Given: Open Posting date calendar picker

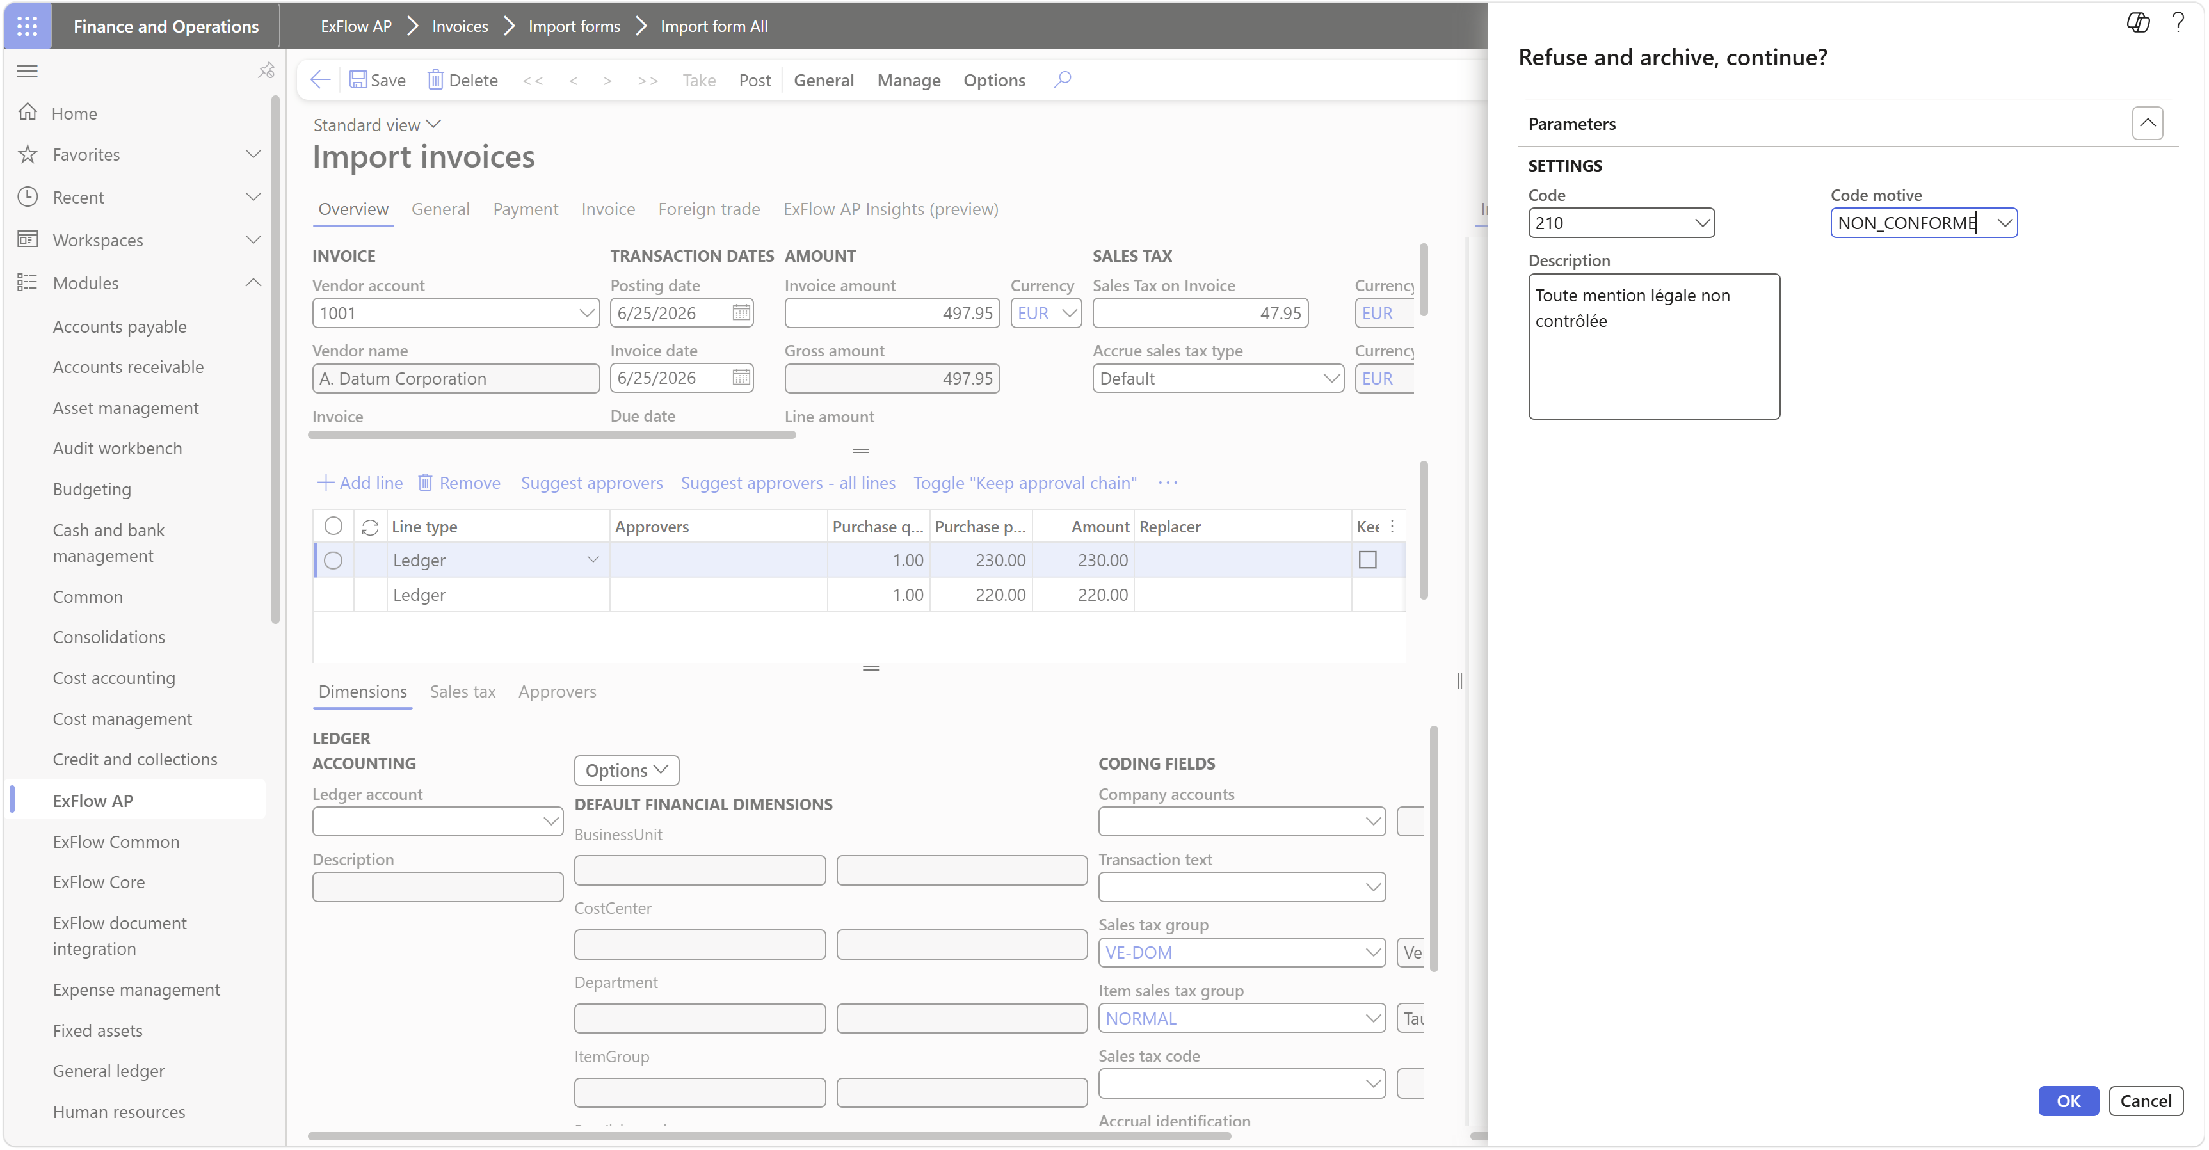Looking at the screenshot, I should tap(741, 313).
